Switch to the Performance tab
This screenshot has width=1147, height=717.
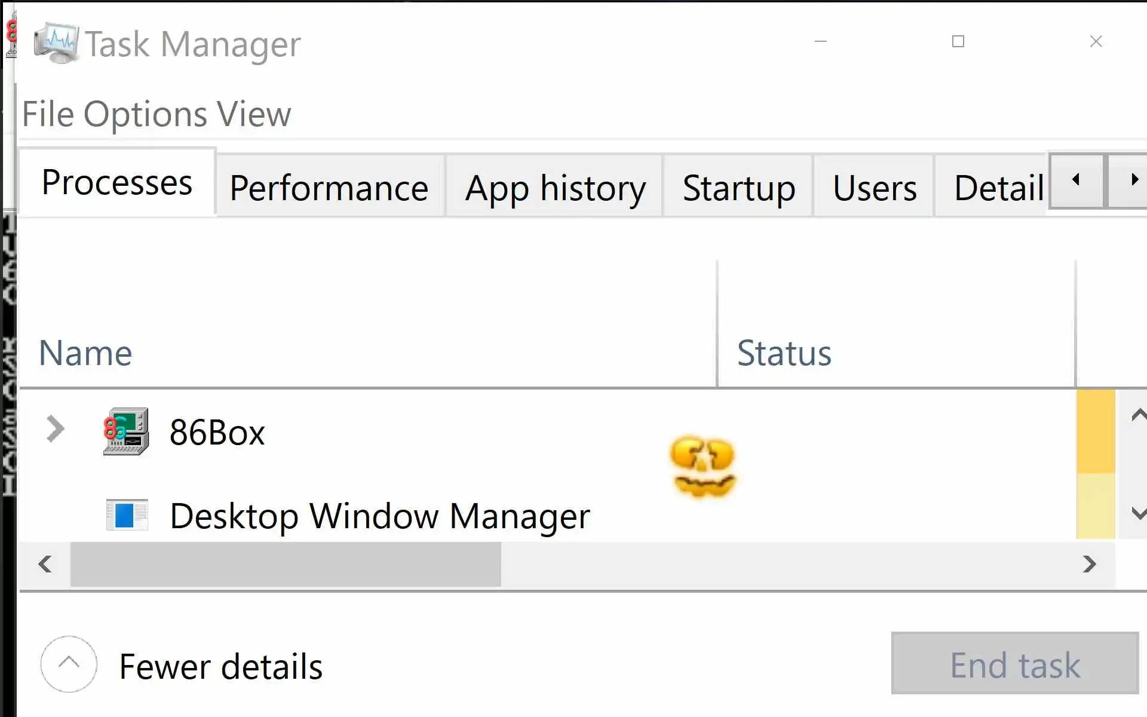pyautogui.click(x=329, y=188)
